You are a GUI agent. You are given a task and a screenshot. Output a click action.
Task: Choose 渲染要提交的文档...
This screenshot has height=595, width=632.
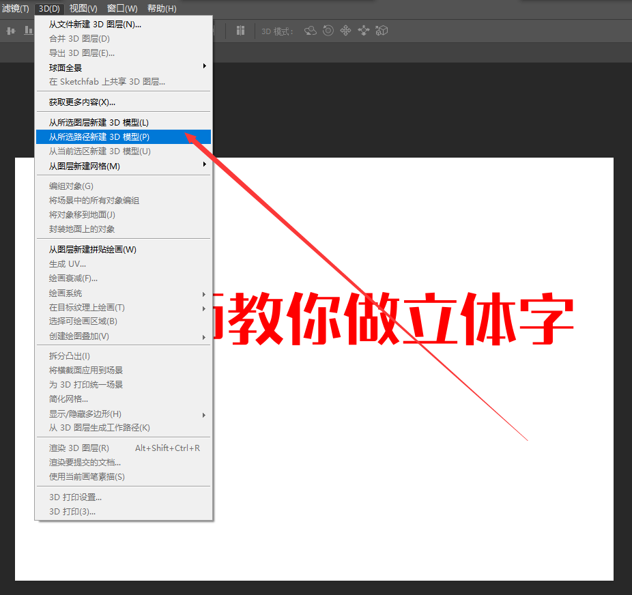point(124,463)
